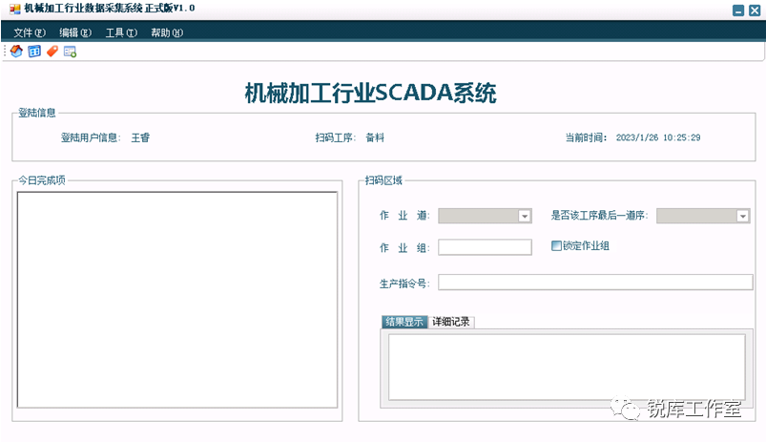
Task: Click the 机械加工行业SCADA系统 heading
Action: pyautogui.click(x=370, y=93)
